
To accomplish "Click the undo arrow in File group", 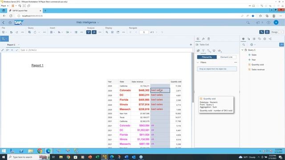I will click(x=11, y=32).
